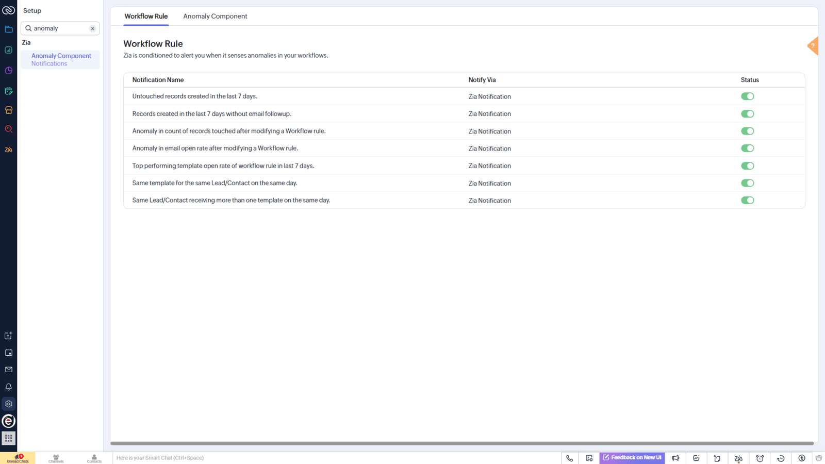
Task: Click the phone icon in the bottom toolbar
Action: click(x=569, y=458)
